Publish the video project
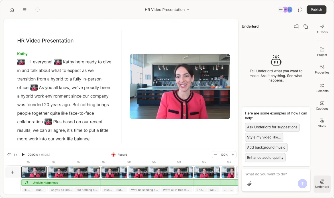Viewport: 334px width, 198px height. click(316, 10)
